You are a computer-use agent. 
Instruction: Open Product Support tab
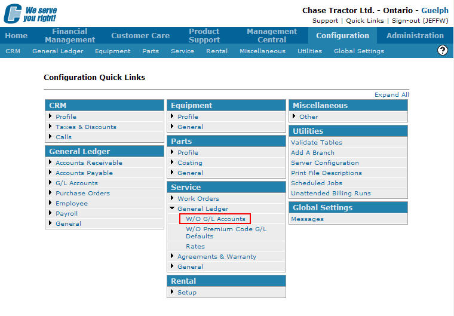tap(204, 35)
